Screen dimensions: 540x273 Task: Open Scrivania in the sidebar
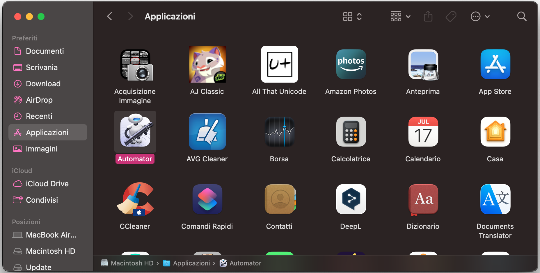point(48,67)
